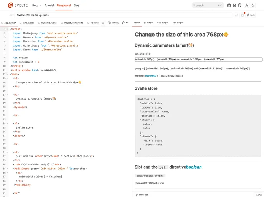Click the './Recursion.svelte' import path
Screen dimensions: 264x197
tap(59, 41)
